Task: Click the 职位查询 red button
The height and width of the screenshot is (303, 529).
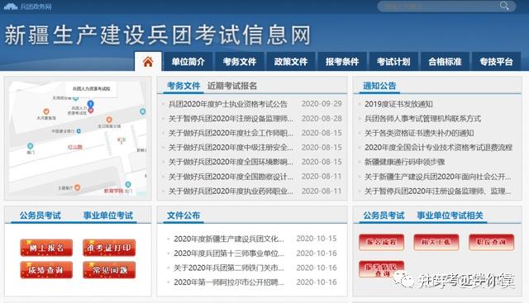Action: [x=491, y=242]
